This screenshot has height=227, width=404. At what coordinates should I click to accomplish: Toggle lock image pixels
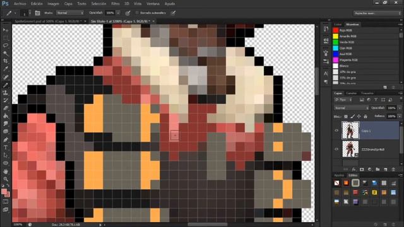(352, 116)
